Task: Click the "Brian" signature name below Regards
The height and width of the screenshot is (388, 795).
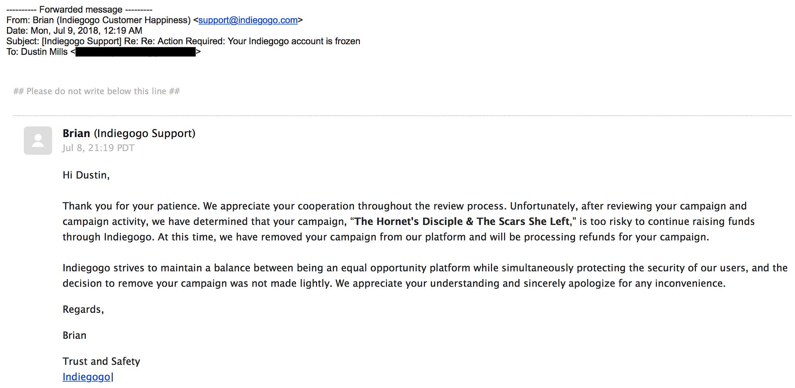Action: [74, 336]
